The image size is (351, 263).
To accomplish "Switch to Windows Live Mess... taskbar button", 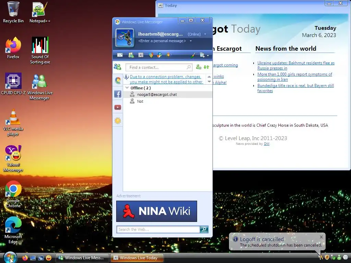I will [x=82, y=258].
